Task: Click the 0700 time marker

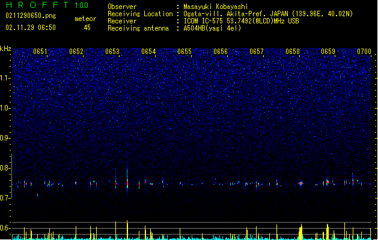Action: pyautogui.click(x=364, y=52)
